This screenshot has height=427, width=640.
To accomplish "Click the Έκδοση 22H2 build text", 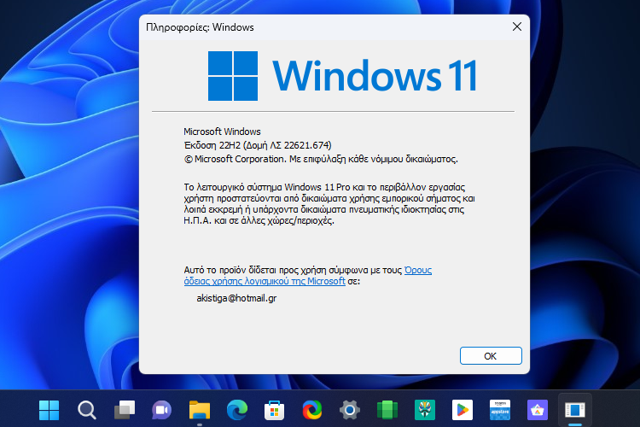I will point(258,145).
